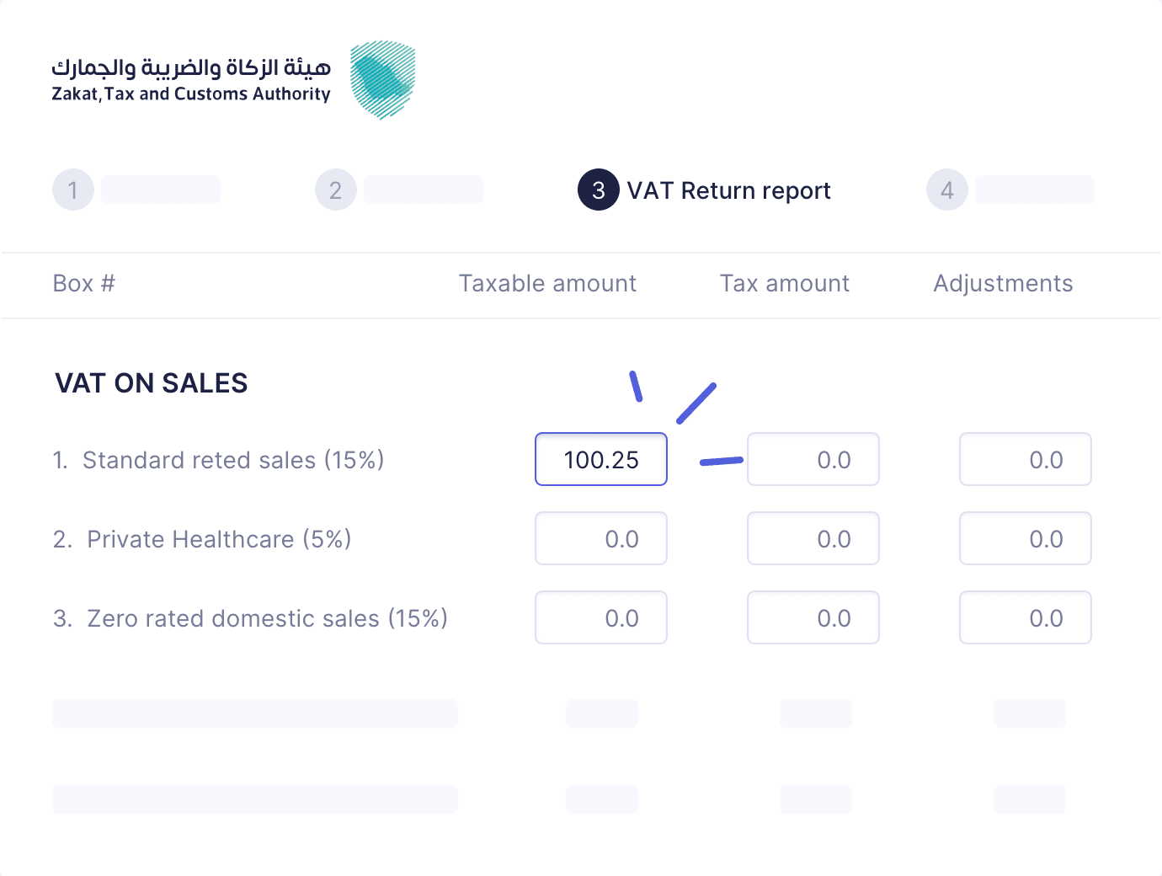Screen dimensions: 1162x876
Task: Select step 3 number circle
Action: 599,190
